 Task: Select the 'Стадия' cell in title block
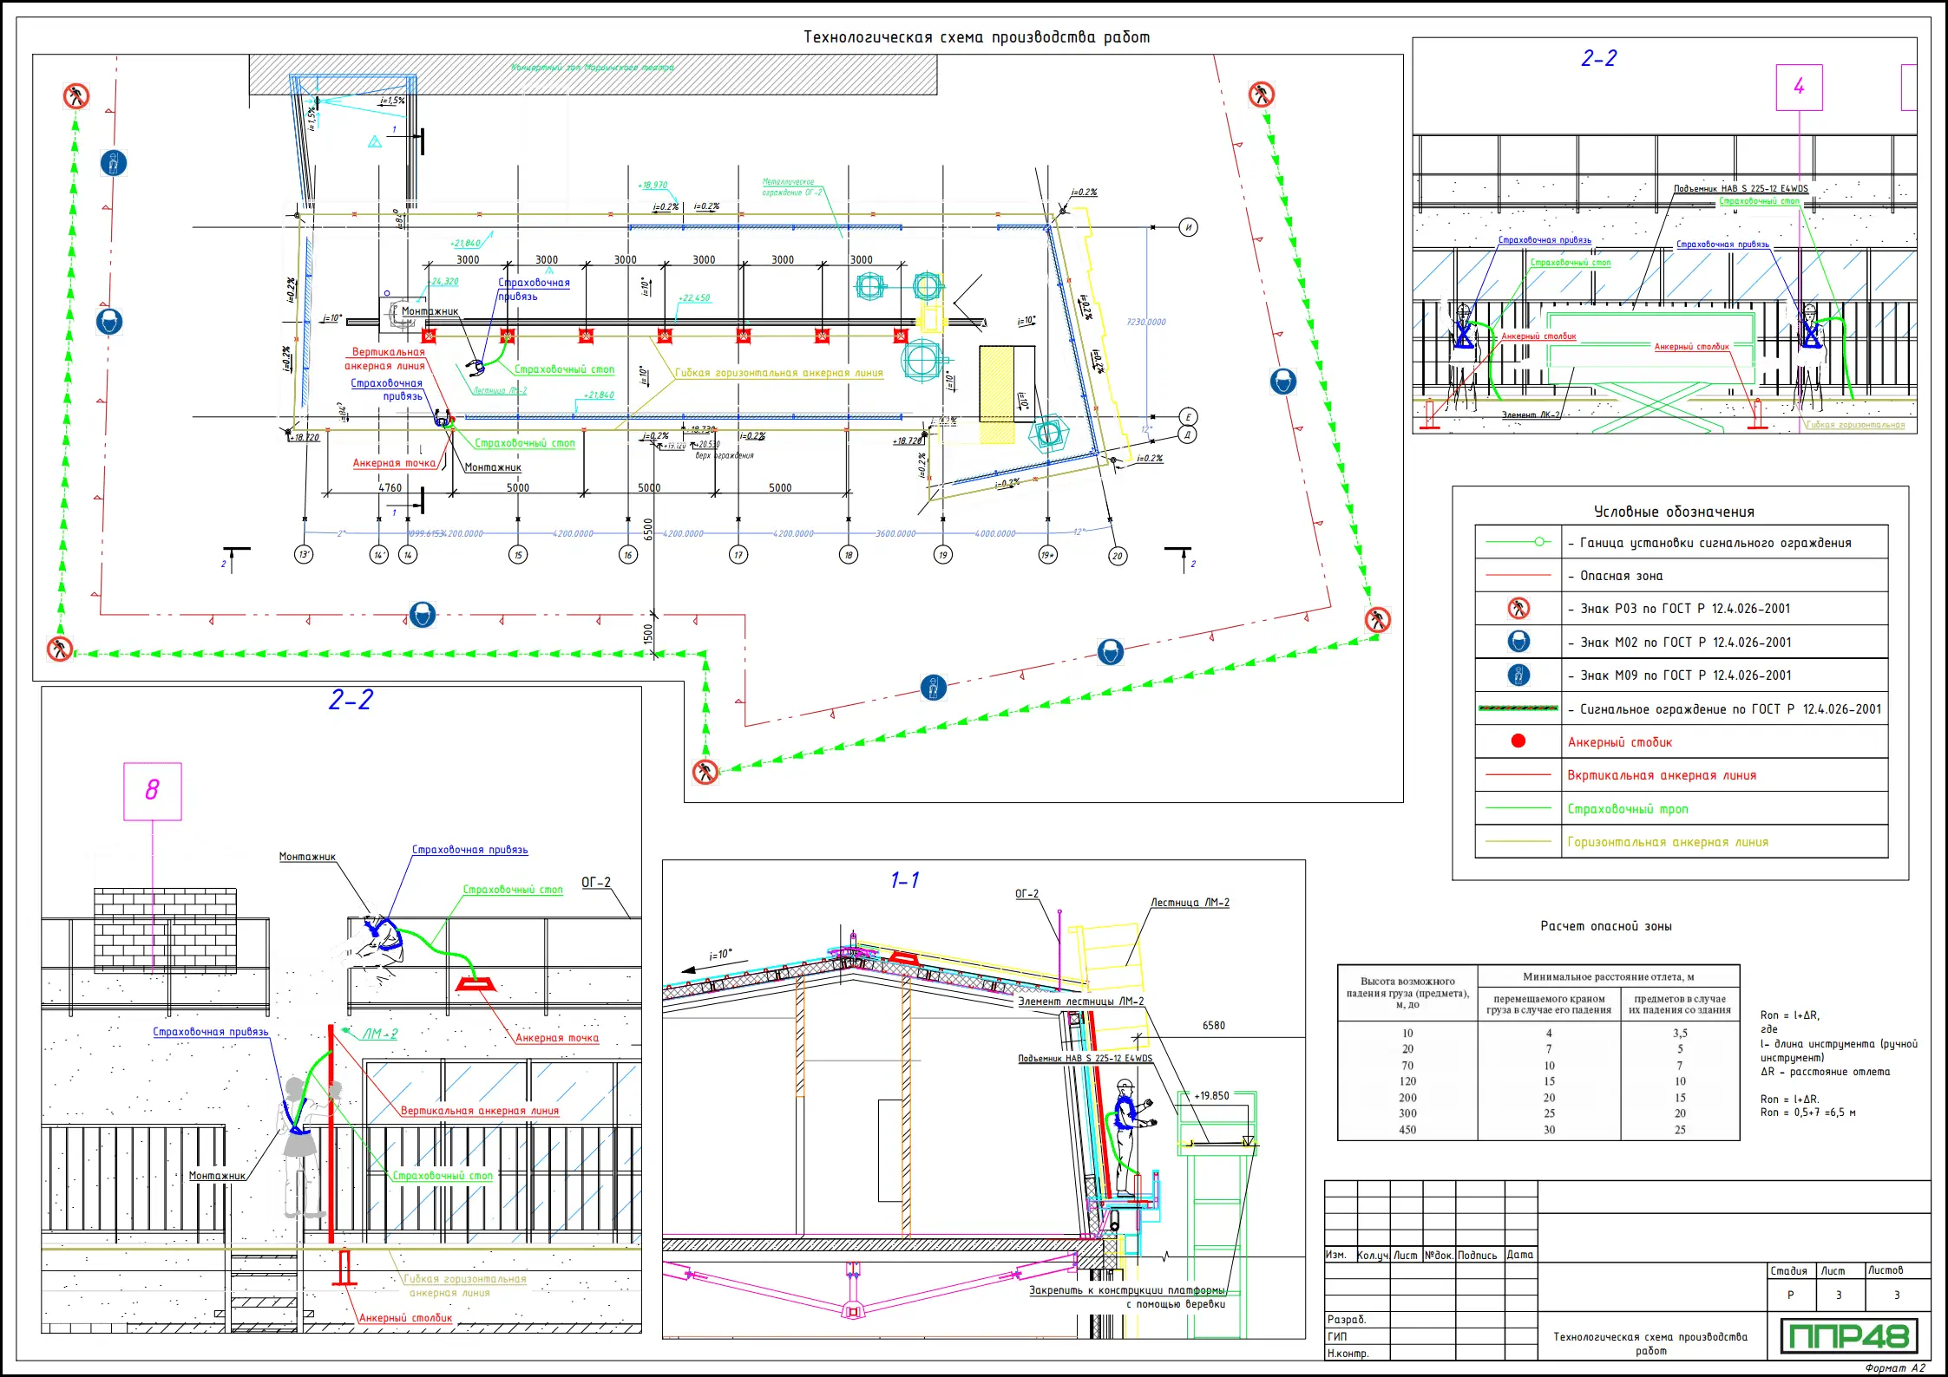click(1788, 1270)
